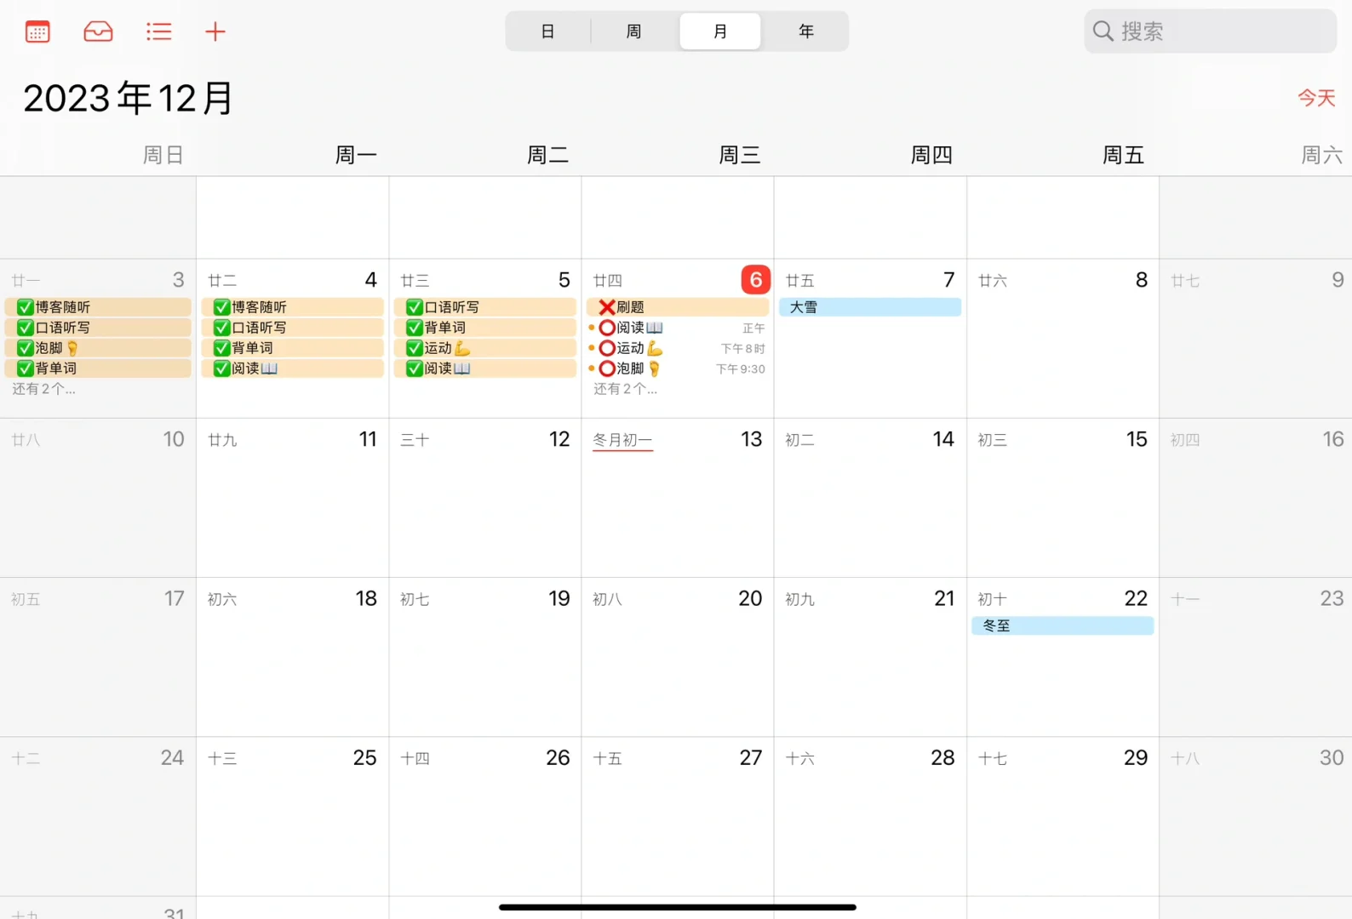Open 博客随听 event on December 3
The image size is (1352, 919).
click(98, 307)
